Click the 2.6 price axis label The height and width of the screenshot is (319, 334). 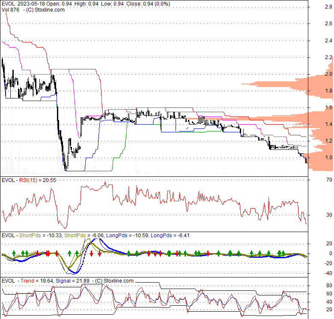(x=328, y=24)
